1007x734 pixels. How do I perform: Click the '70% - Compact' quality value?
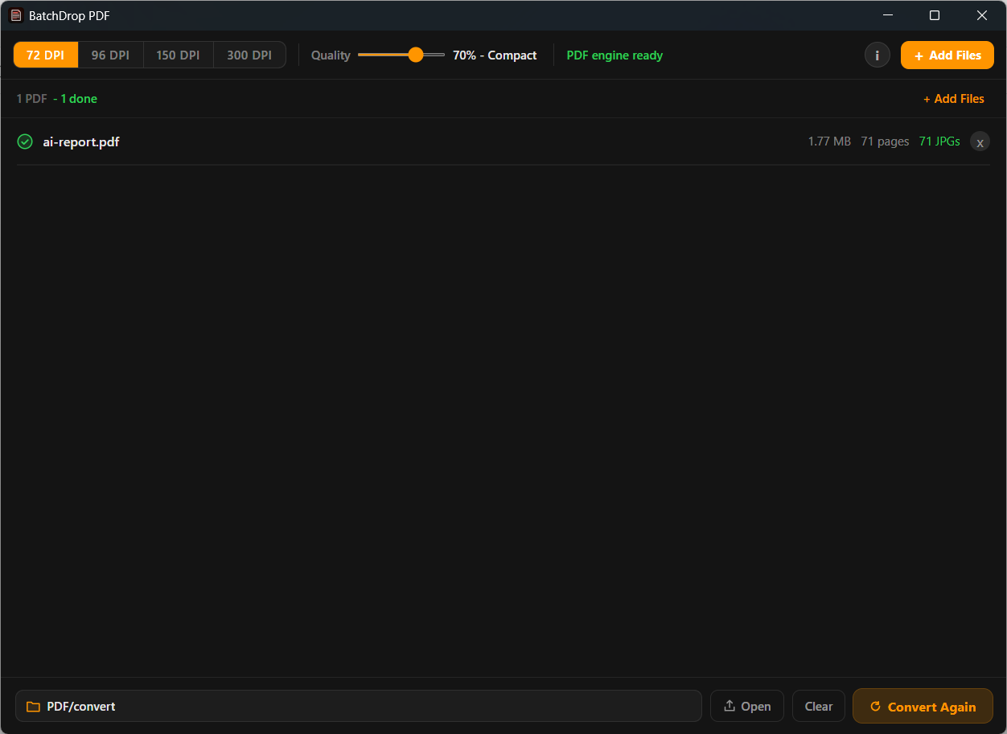(495, 55)
